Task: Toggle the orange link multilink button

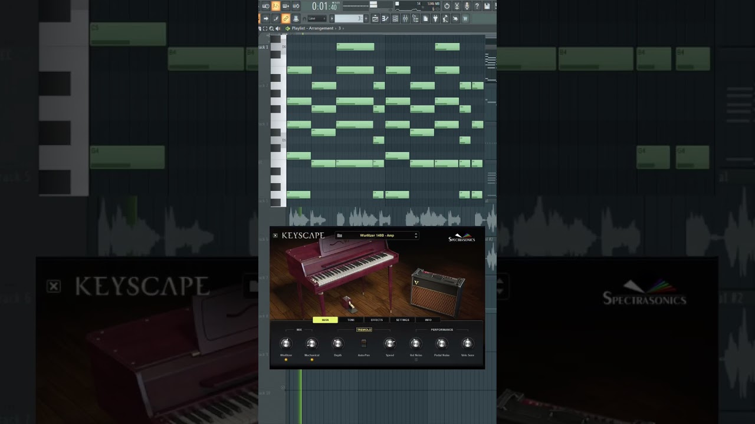Action: tap(285, 18)
